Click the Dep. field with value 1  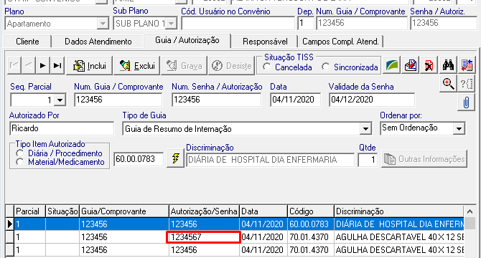pos(306,23)
